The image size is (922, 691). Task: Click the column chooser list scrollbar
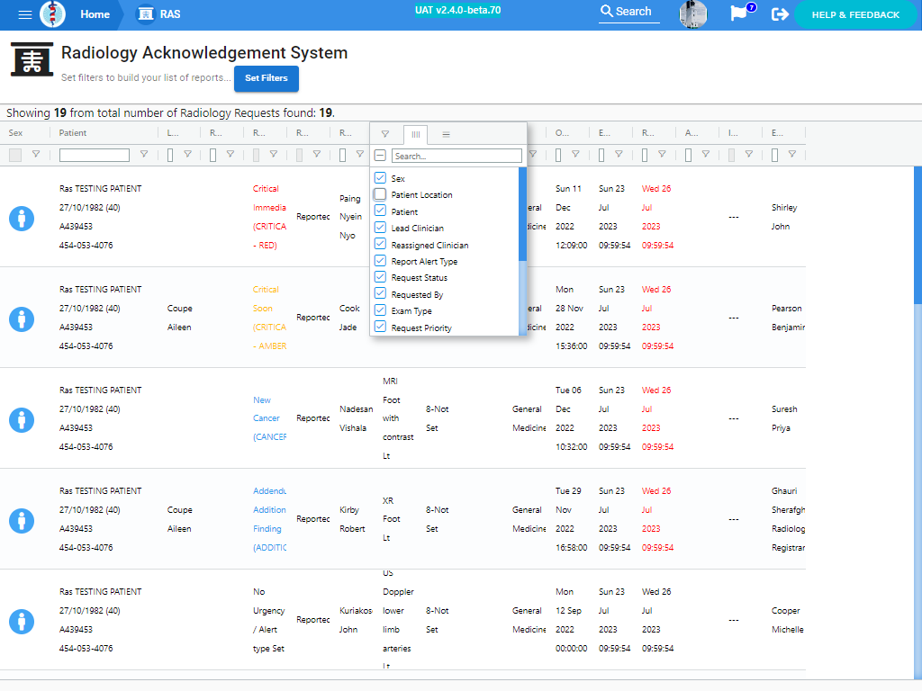523,214
